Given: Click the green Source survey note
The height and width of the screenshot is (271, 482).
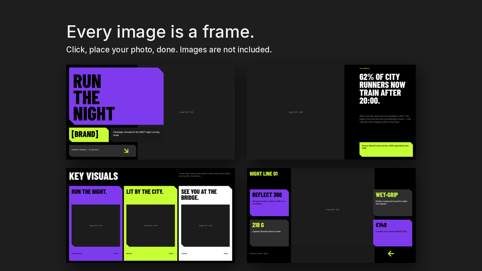Looking at the screenshot, I should click(x=386, y=149).
